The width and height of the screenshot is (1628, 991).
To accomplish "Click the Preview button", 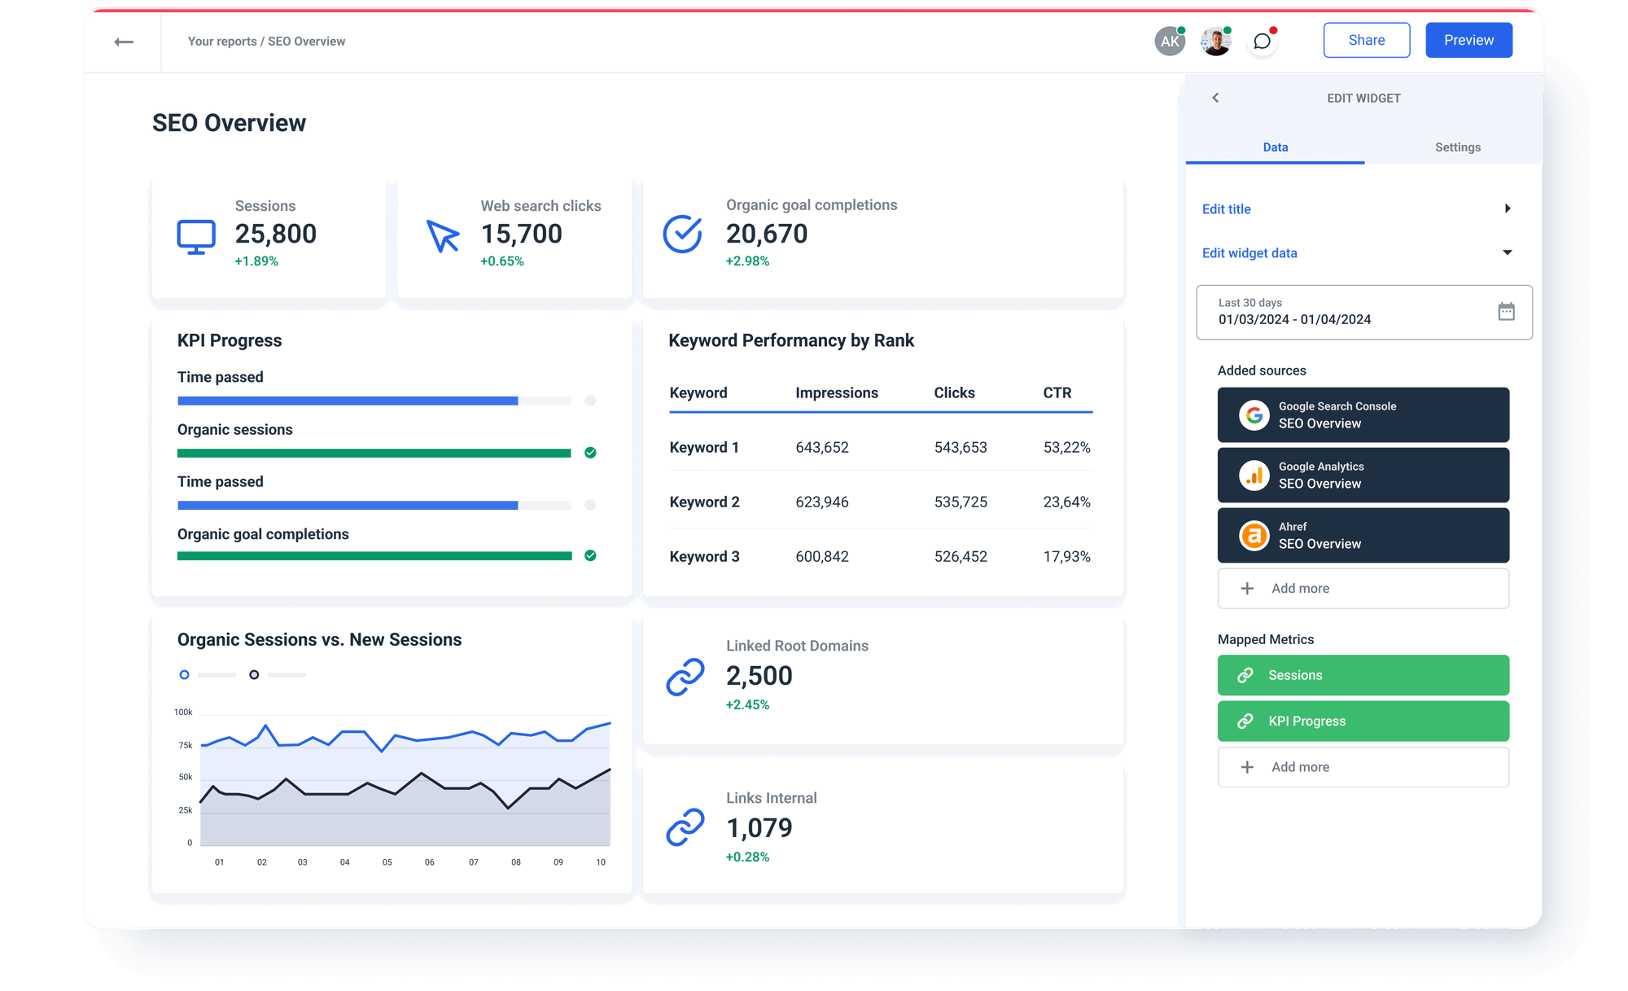I will [1468, 39].
